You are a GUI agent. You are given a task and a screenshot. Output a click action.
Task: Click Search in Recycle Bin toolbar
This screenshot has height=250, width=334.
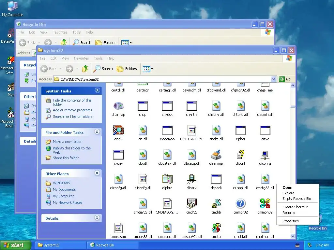[82, 43]
